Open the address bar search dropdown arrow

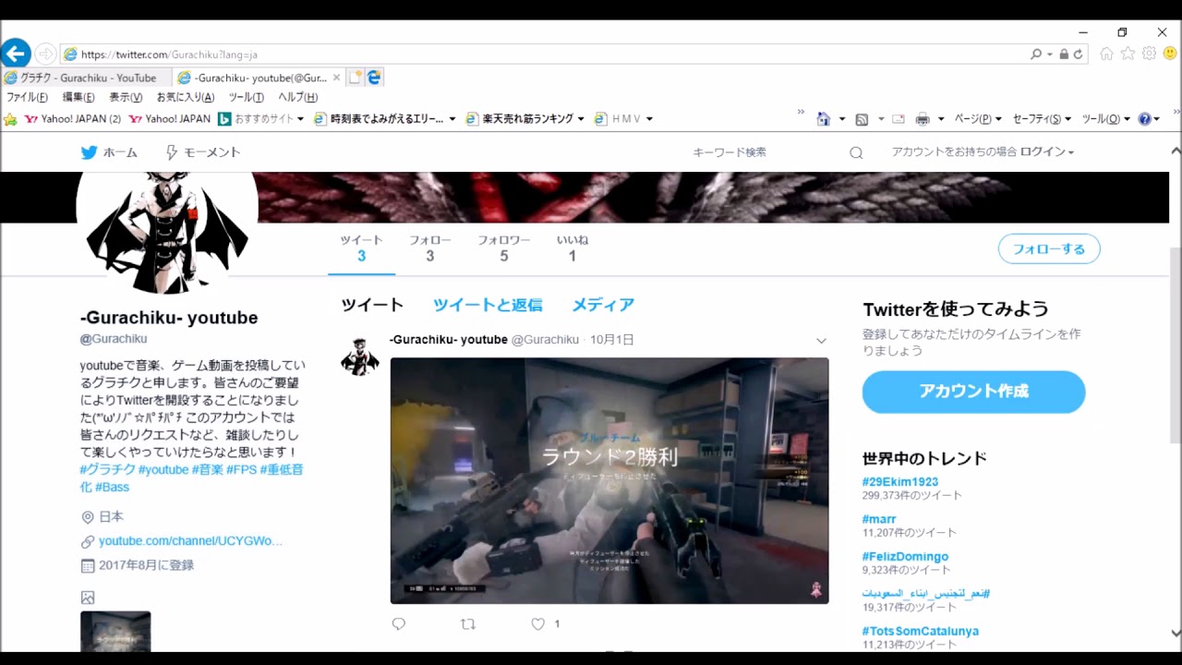1049,54
